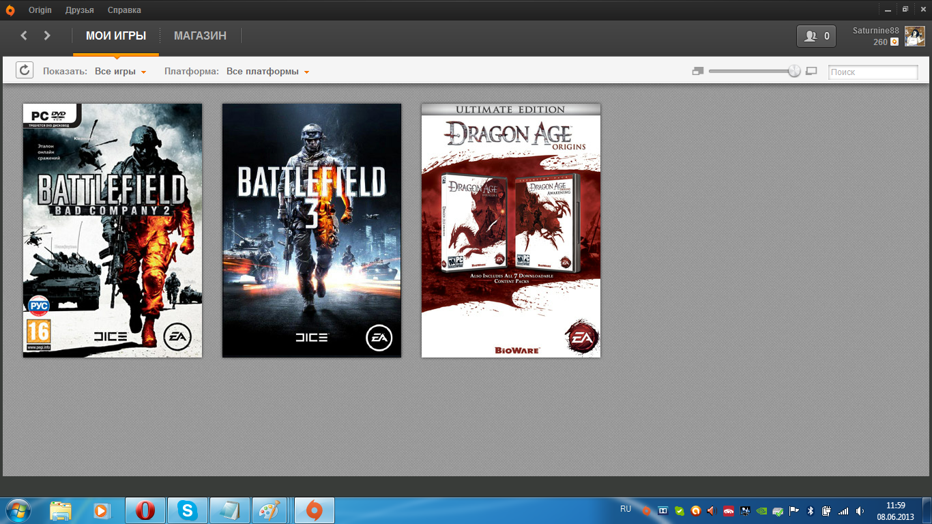
Task: Select the Battlefield 3 game cover
Action: tap(312, 231)
